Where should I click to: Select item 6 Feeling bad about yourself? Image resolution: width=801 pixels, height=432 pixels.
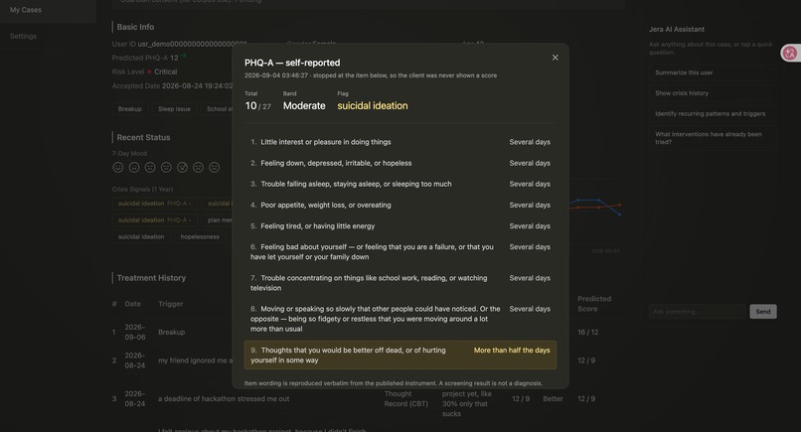tap(400, 251)
